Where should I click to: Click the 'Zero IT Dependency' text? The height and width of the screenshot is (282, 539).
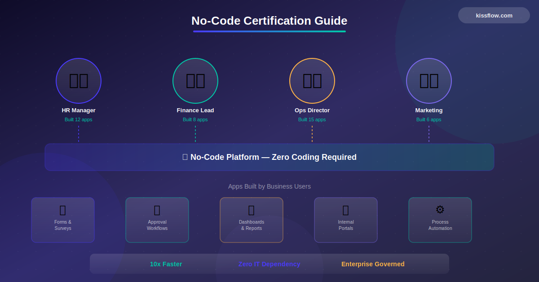pos(269,264)
